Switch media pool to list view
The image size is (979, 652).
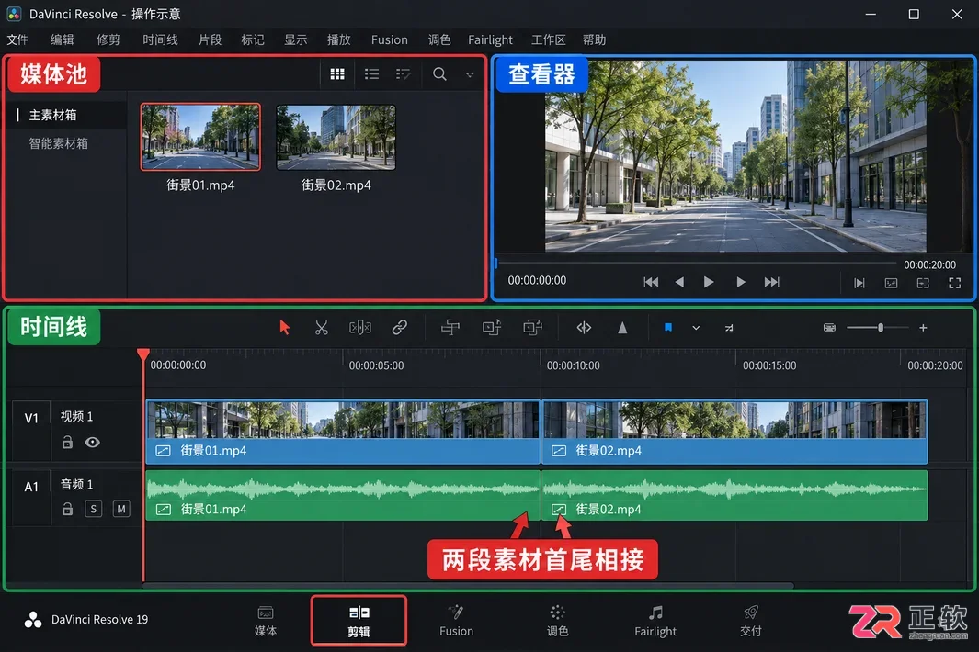[x=371, y=74]
